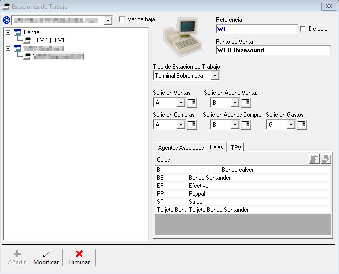Screen dimensions: 339x274
Task: Switch to the Agentes Asociados tab
Action: pyautogui.click(x=181, y=147)
